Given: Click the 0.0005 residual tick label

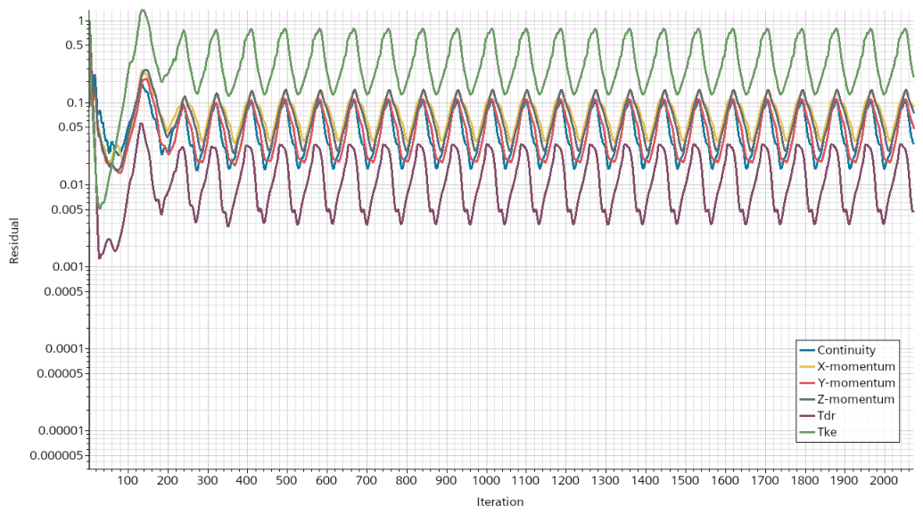Looking at the screenshot, I should coord(65,291).
